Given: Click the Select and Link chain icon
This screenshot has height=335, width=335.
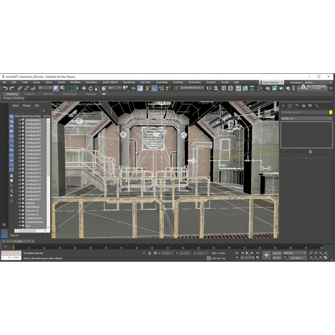Looking at the screenshot, I should pos(20,88).
